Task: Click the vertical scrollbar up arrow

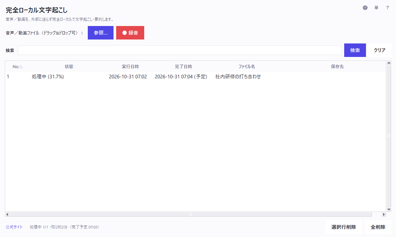Action: (389, 63)
